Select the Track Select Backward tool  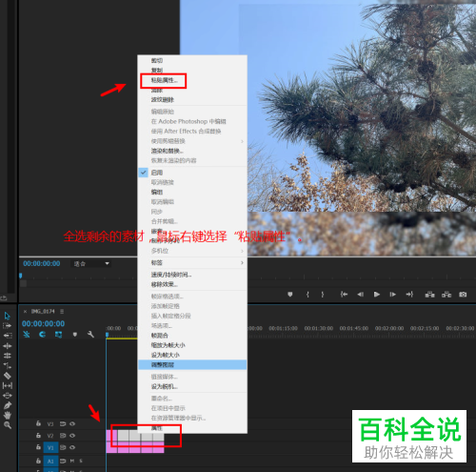click(x=7, y=336)
